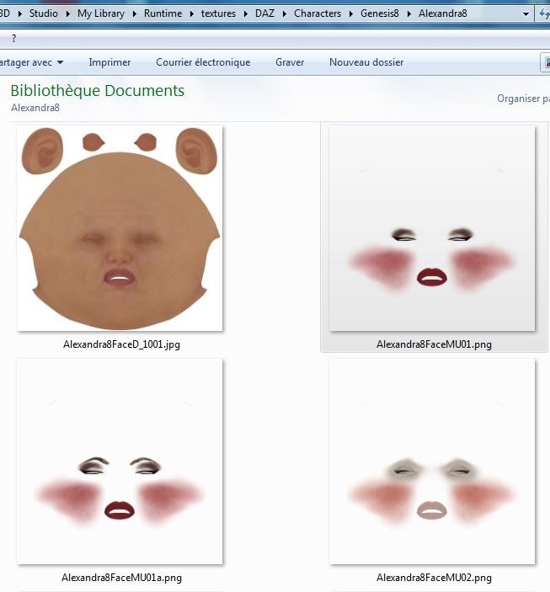Open Organiser par arrangement option
Screen dimensions: 550x592
click(523, 99)
